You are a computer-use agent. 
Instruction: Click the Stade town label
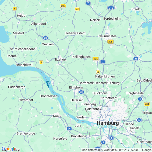tap(57, 116)
